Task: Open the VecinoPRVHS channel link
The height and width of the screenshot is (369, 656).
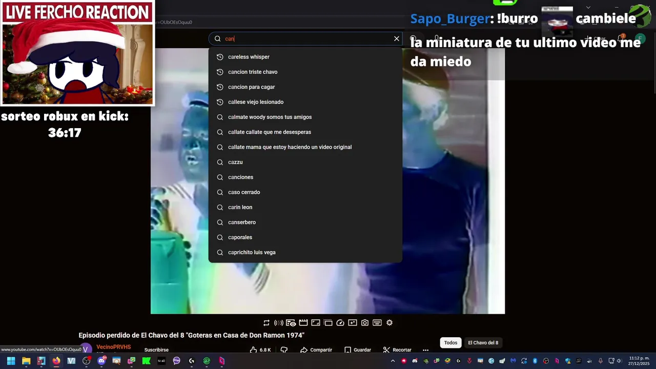Action: pos(113,347)
